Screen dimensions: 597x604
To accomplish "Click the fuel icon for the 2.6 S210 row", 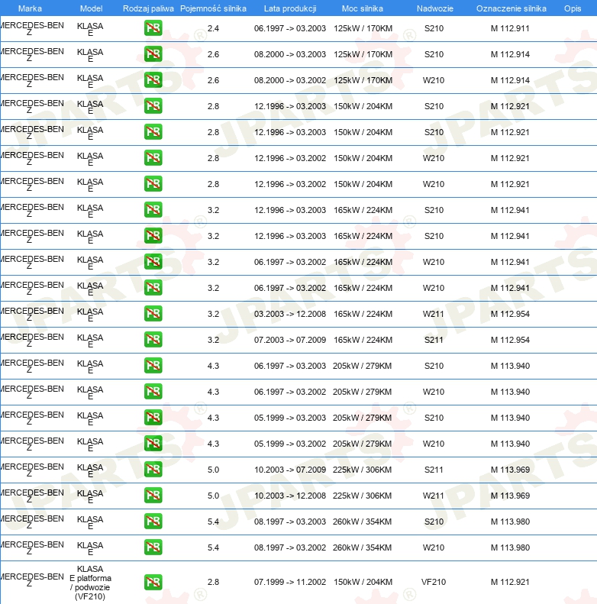I will point(153,55).
